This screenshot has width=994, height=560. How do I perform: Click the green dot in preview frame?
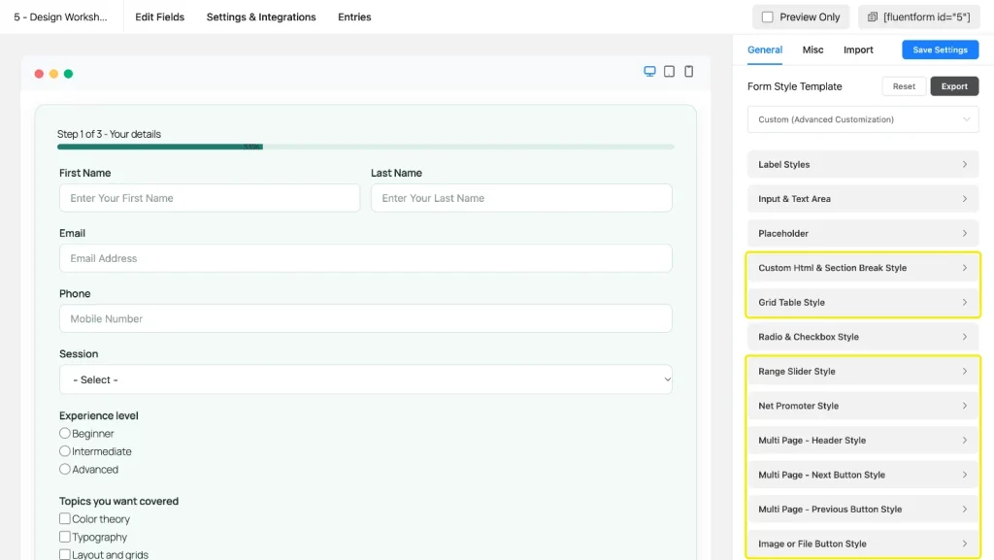tap(69, 74)
